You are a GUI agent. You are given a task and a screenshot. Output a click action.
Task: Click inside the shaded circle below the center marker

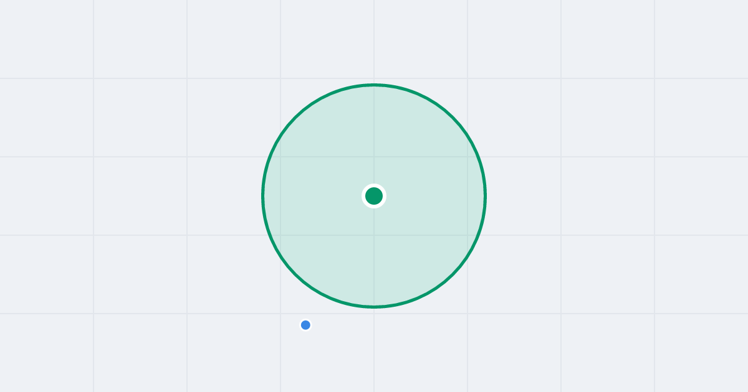[374, 255]
